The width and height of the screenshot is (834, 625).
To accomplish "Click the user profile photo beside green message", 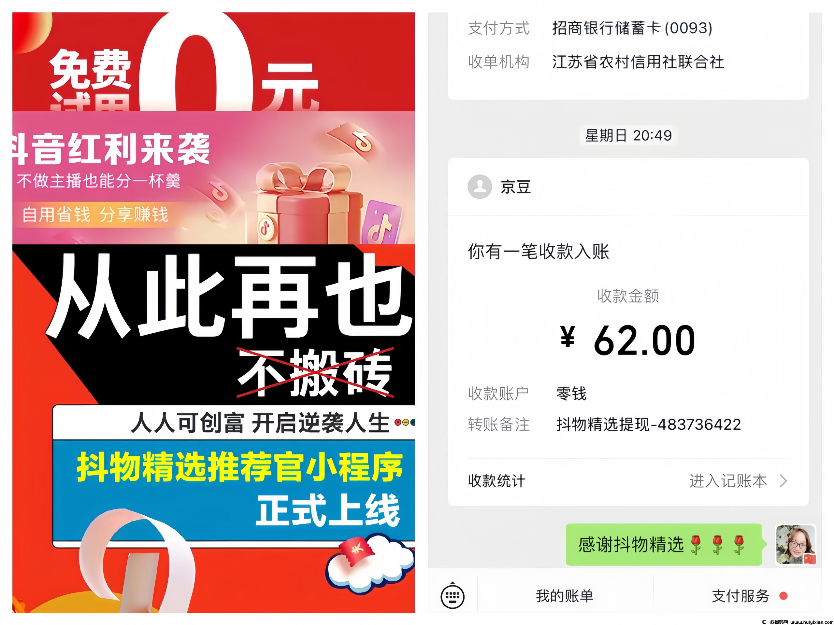I will point(796,545).
